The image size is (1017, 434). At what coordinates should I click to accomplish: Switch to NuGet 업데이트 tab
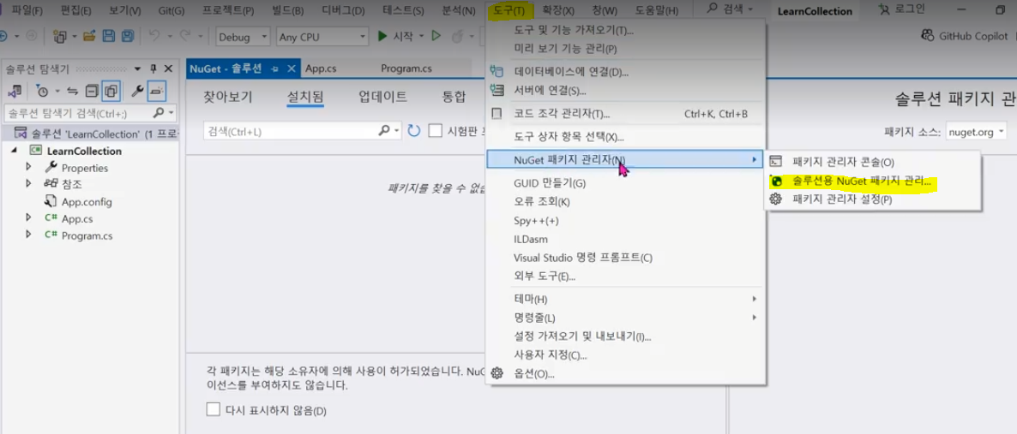(382, 98)
